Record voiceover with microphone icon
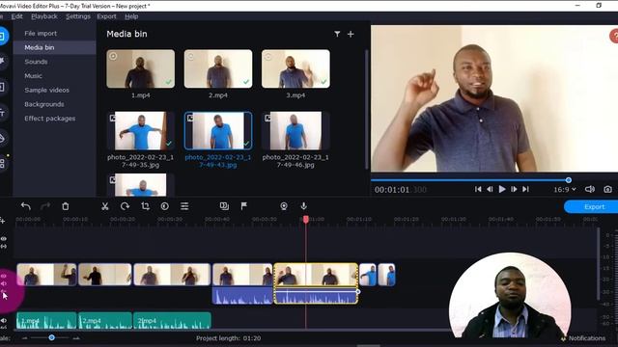 [x=303, y=206]
